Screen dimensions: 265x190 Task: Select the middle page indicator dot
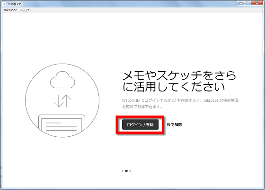126,171
